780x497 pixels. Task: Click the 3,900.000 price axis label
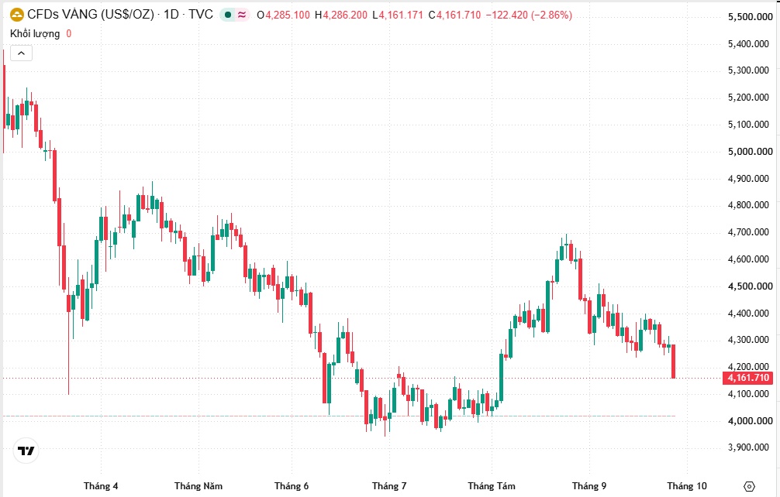click(749, 447)
